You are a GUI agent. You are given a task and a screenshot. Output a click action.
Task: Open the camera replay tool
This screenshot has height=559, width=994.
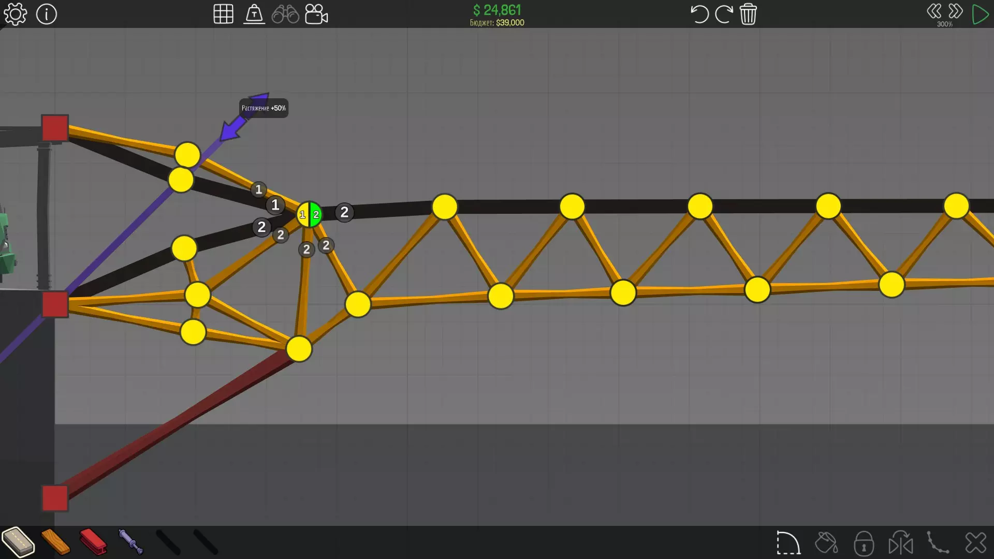pyautogui.click(x=316, y=14)
